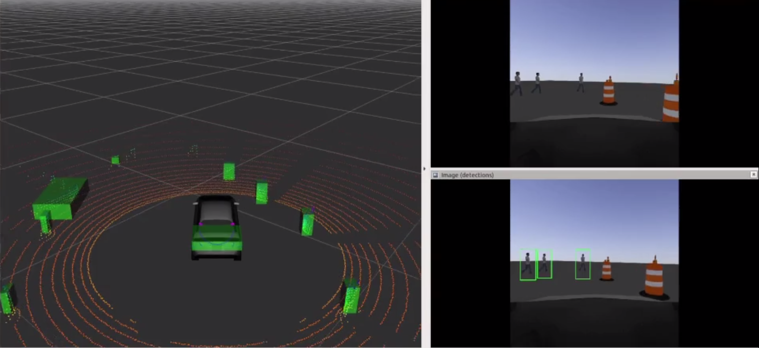Click the detections image with green boxes
Image resolution: width=759 pixels, height=348 pixels.
[x=594, y=264]
